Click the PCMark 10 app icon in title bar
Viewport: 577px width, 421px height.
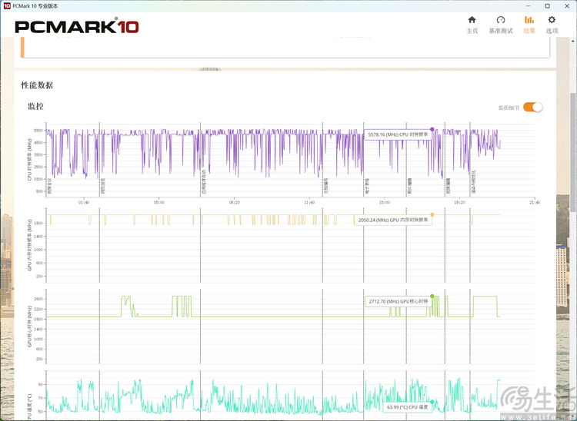[x=7, y=6]
